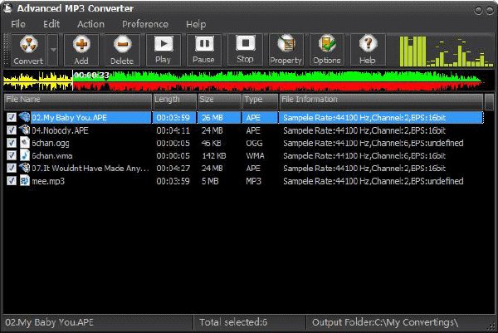Select the 04.Nobody.APE file row

[244, 130]
